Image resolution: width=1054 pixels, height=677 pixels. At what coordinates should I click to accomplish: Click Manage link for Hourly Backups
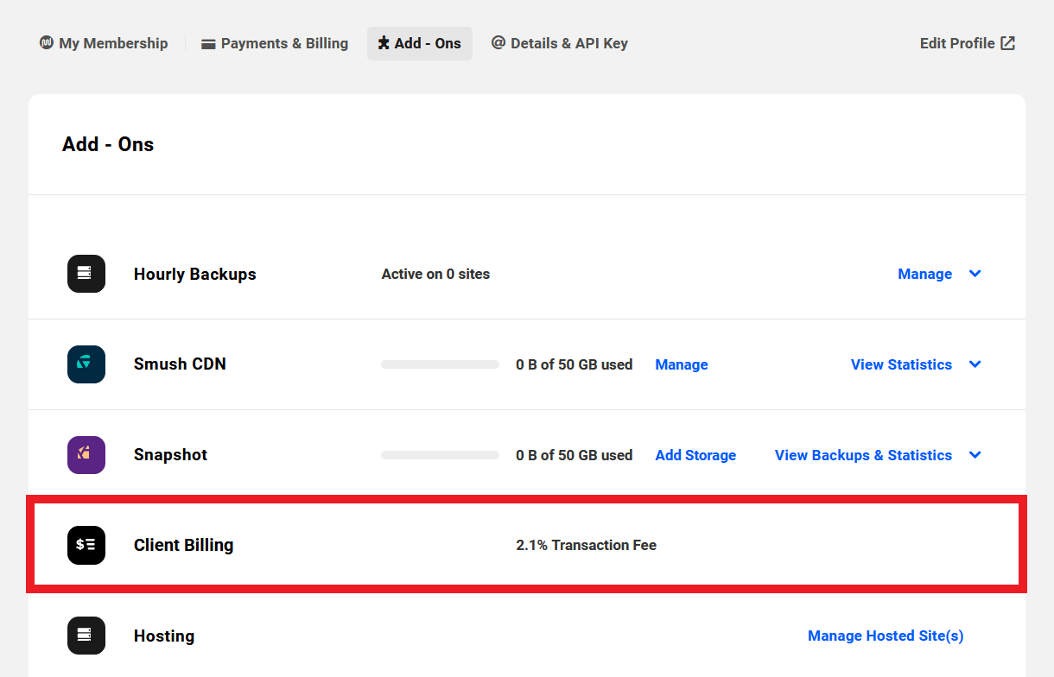pyautogui.click(x=924, y=274)
